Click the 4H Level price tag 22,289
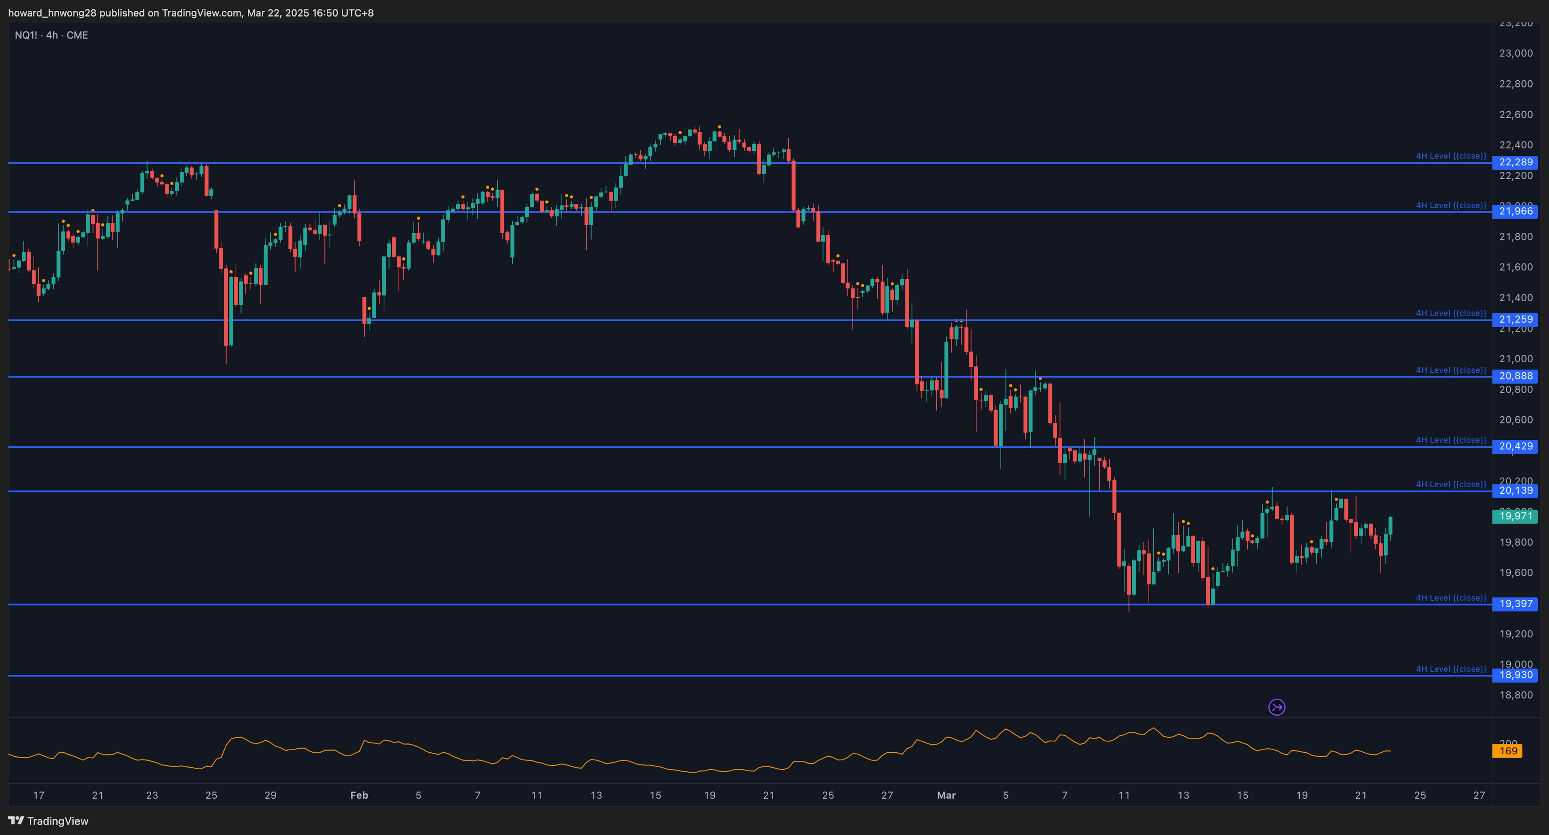This screenshot has width=1549, height=835. coord(1517,163)
